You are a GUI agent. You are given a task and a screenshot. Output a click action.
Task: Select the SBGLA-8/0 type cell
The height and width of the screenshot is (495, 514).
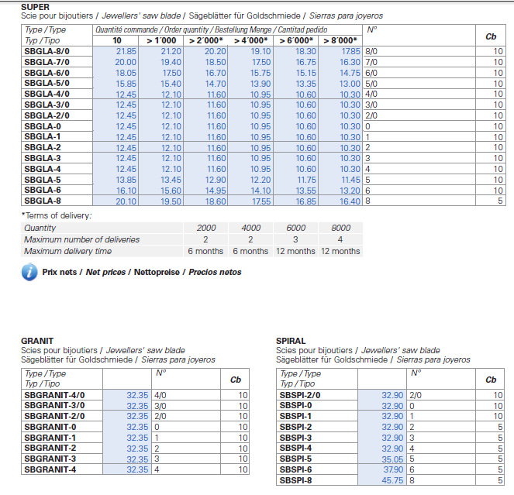coord(57,51)
